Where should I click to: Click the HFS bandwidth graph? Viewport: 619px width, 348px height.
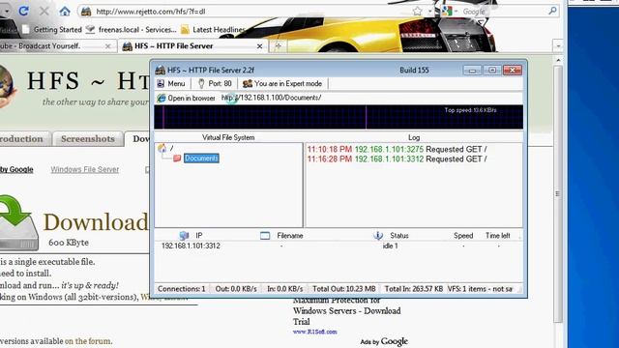pyautogui.click(x=339, y=117)
